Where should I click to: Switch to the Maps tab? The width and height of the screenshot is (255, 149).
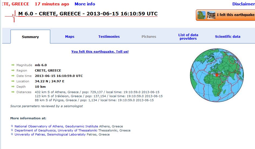(70, 36)
